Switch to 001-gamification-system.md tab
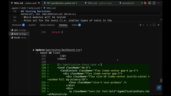 pos(61,3)
